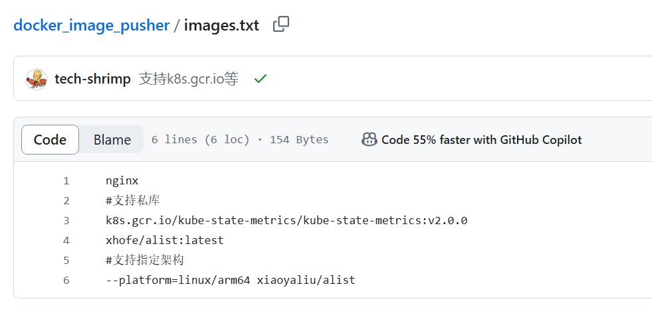The height and width of the screenshot is (321, 652).
Task: Select line number 5
Action: (66, 261)
